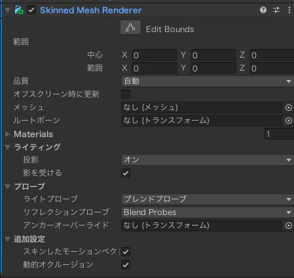Open object picker for ルートボーン field

(289, 121)
